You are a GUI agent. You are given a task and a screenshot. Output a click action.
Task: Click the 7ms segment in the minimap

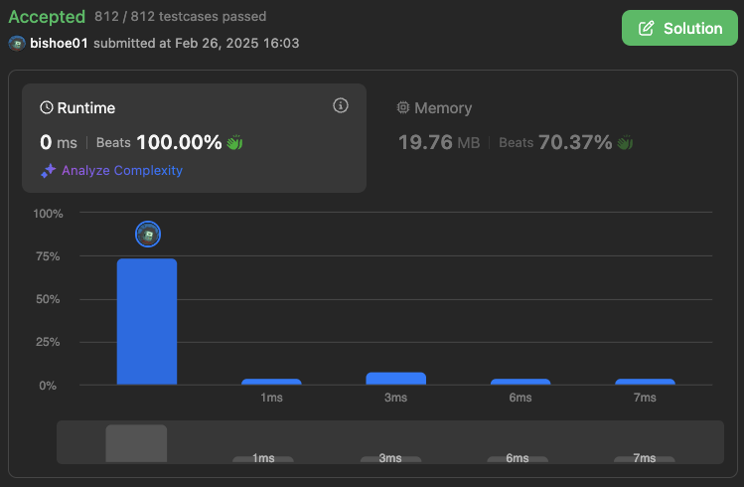click(x=645, y=459)
